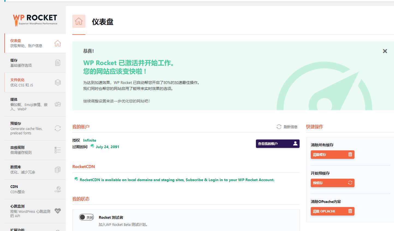Click the reload icon on 预缓存 button
The width and height of the screenshot is (394, 231).
(x=350, y=183)
